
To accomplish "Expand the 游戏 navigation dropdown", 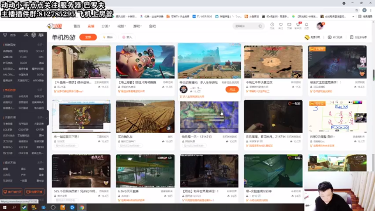I will coord(137,26).
